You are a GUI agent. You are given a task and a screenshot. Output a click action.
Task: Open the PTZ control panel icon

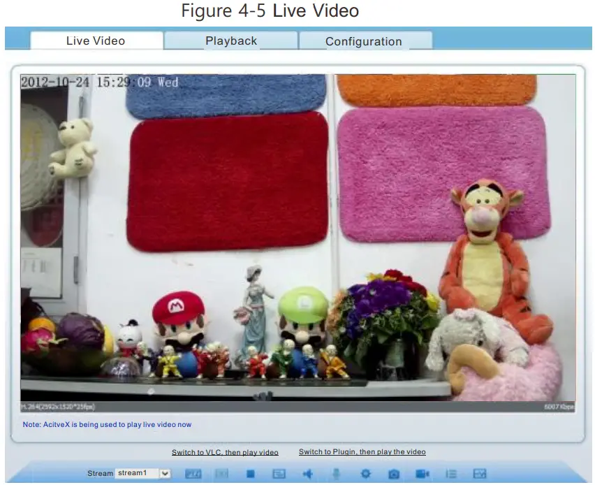[193, 474]
